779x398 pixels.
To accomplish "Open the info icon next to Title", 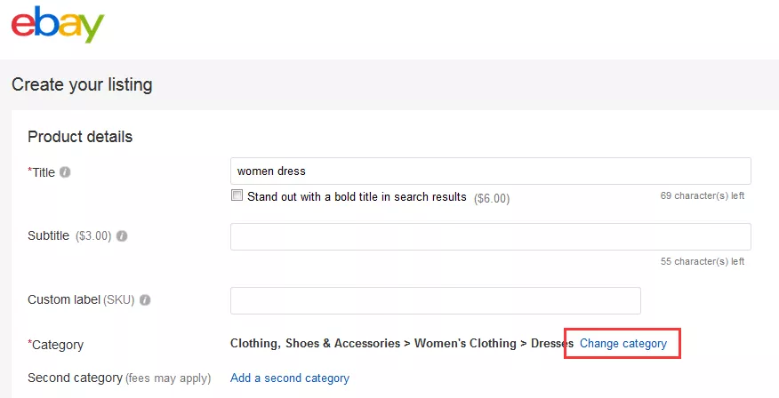I will 65,172.
